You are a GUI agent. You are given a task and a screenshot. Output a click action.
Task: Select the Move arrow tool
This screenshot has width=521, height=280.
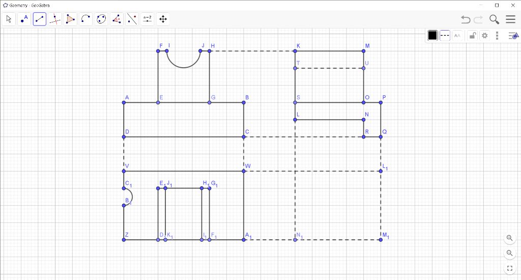(9, 19)
